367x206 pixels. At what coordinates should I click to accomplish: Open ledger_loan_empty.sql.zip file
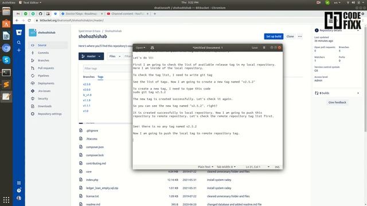pos(102,188)
